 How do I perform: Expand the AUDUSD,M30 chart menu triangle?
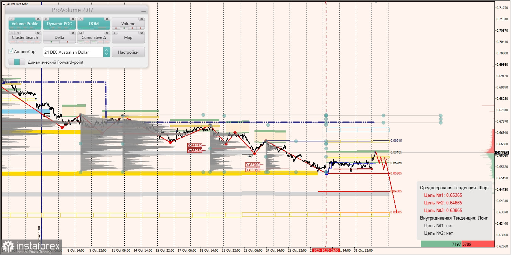4,4
